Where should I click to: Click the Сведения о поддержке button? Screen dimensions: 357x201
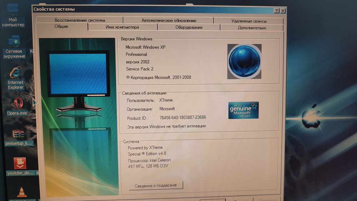[156, 186]
